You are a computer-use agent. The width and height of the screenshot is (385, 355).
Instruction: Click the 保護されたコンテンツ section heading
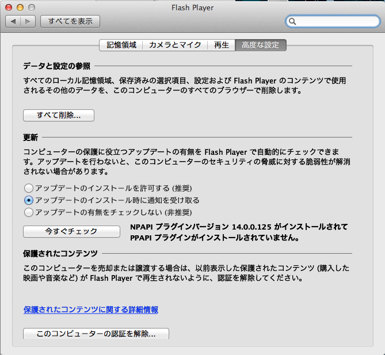[x=60, y=253]
